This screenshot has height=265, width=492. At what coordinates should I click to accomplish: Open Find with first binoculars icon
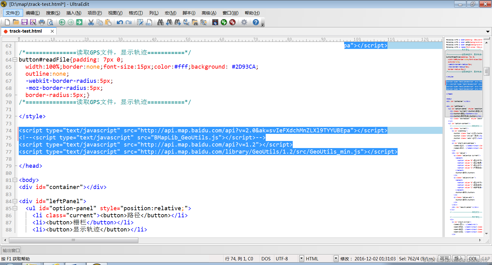[161, 22]
